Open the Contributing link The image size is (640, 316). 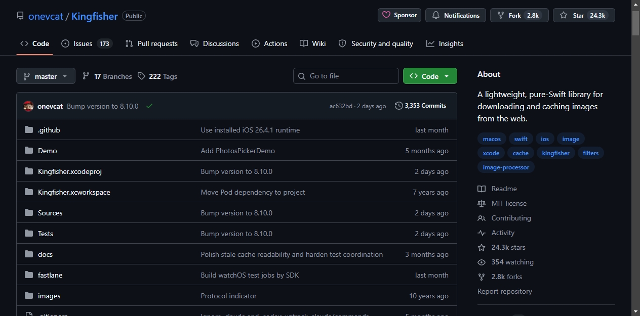(x=504, y=218)
